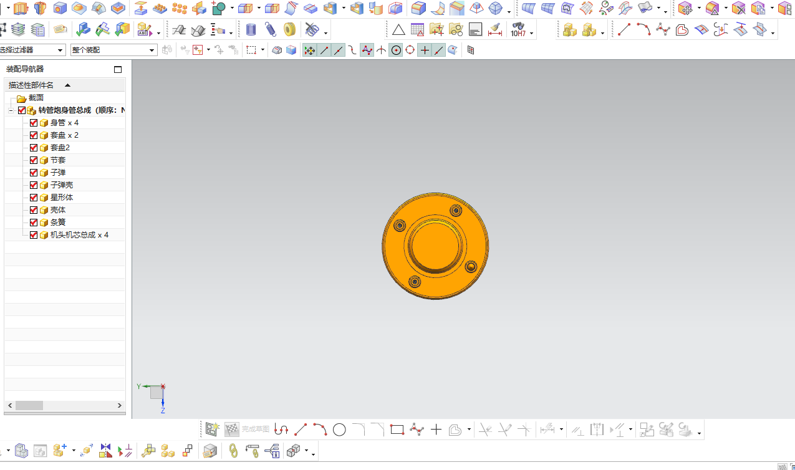Open the rectangle selection mode dropdown arrow
Screen dimensions: 795x470
(263, 50)
